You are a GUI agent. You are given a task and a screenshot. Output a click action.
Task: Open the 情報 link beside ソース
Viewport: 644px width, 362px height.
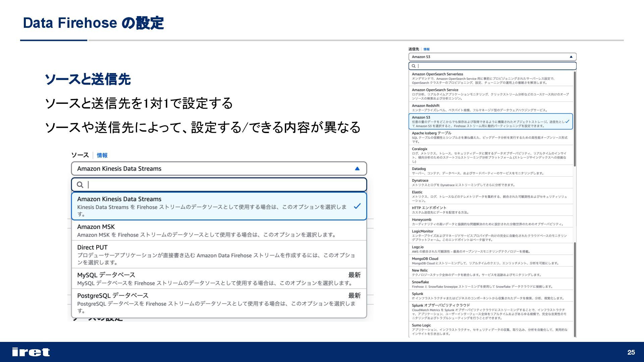pyautogui.click(x=102, y=155)
